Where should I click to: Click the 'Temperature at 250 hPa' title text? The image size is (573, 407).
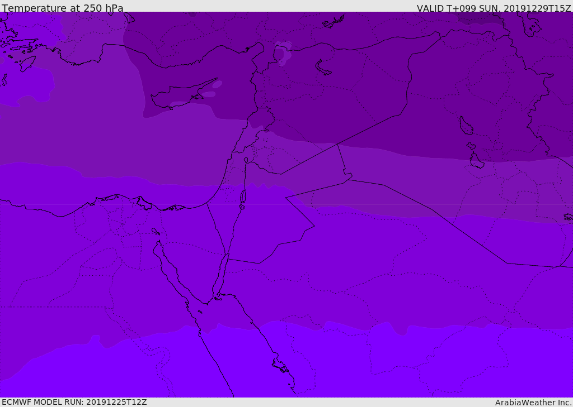tap(63, 8)
